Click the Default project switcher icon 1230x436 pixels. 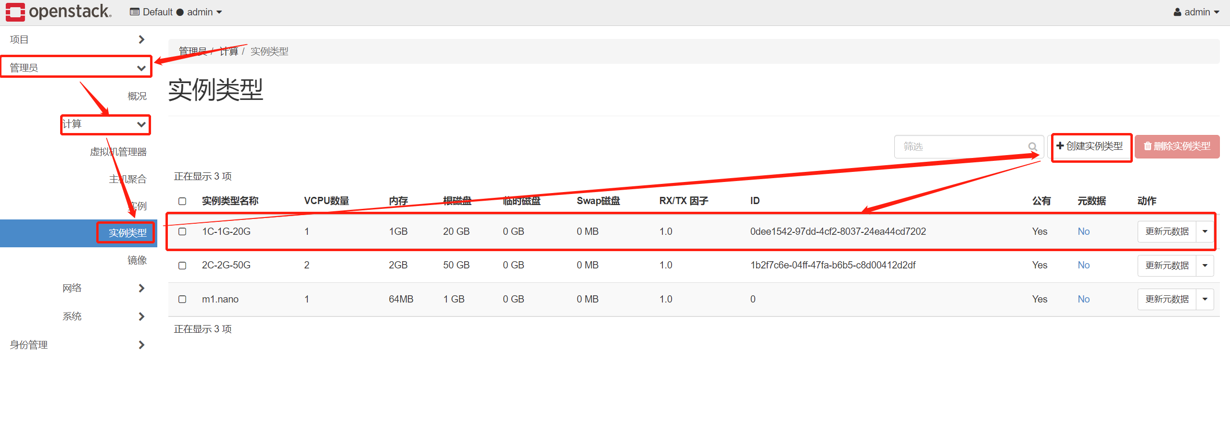coord(135,12)
